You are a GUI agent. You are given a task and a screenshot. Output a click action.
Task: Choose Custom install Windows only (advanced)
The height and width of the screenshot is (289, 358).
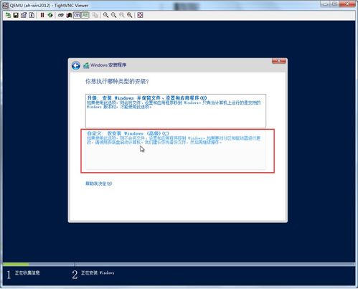click(x=176, y=150)
